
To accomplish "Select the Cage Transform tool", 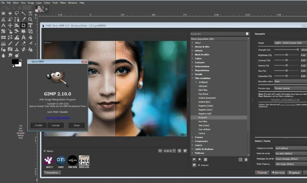I will tap(10, 37).
